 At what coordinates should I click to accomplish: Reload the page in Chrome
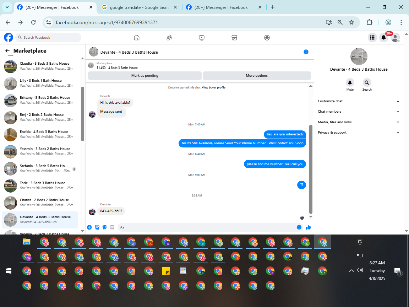tap(33, 22)
